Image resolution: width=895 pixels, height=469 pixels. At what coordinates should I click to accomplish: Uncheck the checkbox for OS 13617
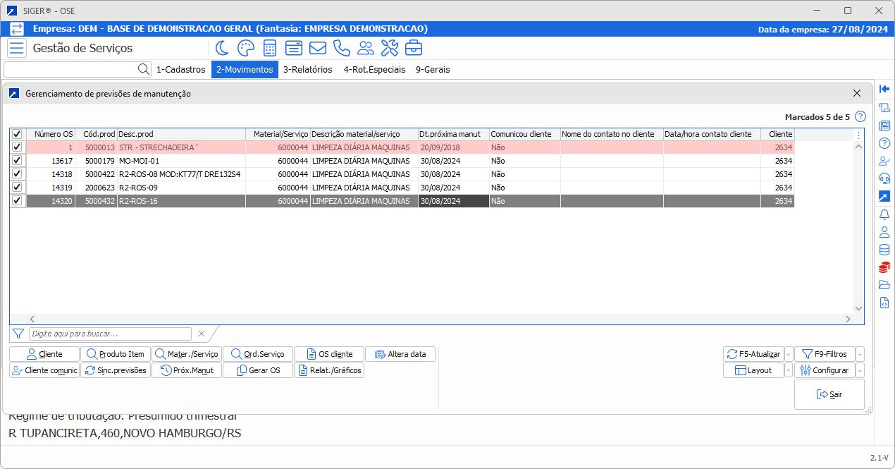17,161
